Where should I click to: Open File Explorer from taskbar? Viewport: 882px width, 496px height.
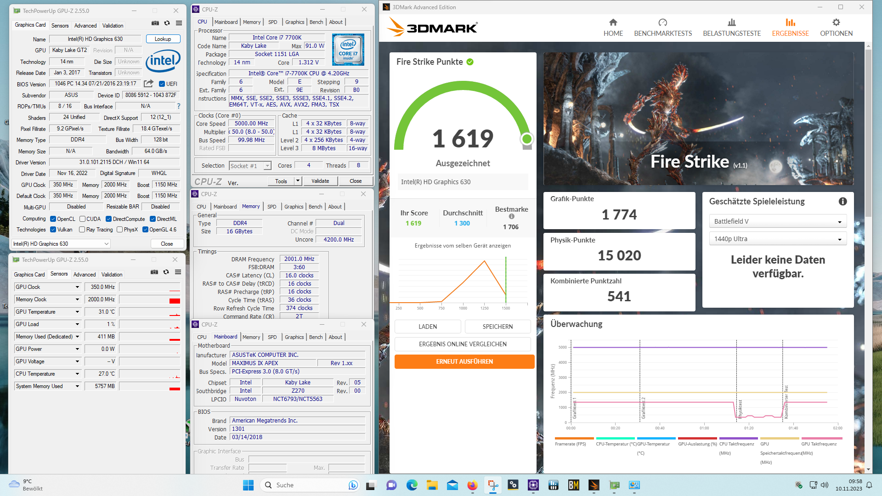point(432,485)
